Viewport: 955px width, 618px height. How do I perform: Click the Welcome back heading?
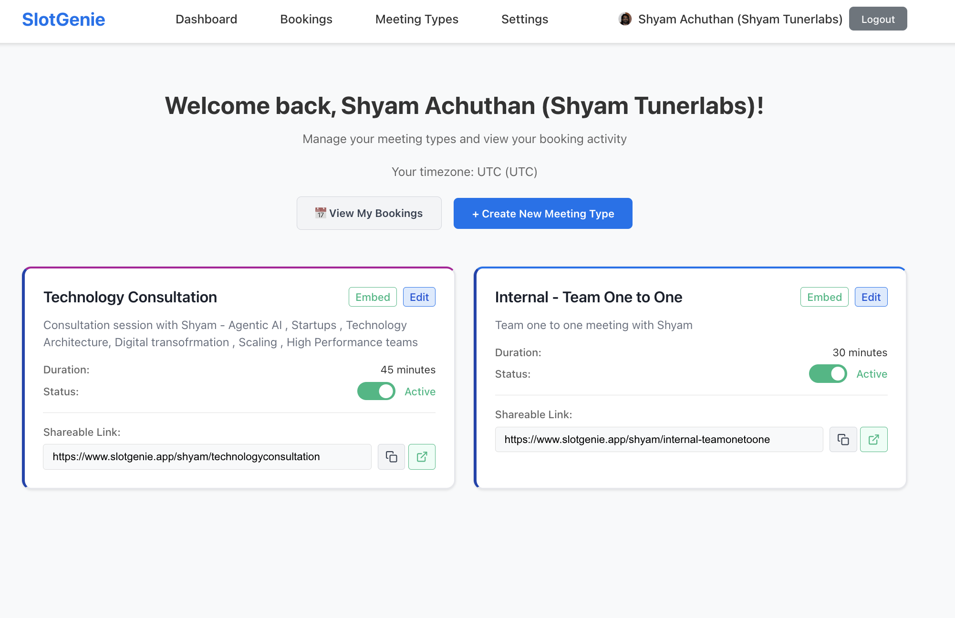tap(465, 106)
